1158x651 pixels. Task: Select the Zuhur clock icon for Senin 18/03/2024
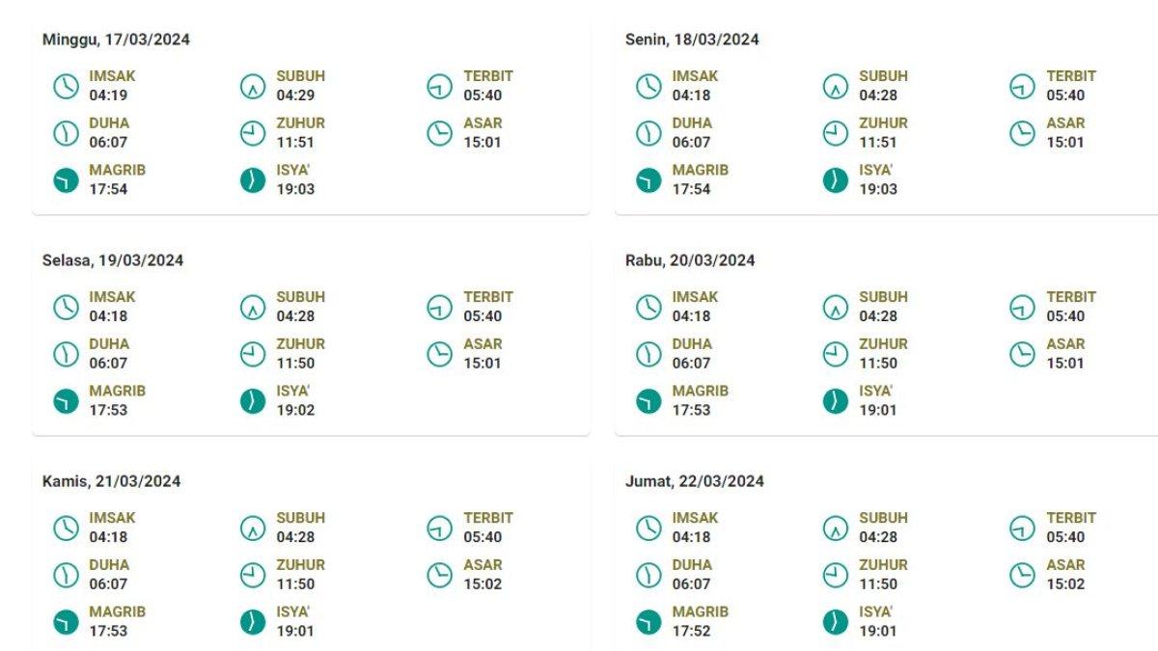[x=836, y=133]
